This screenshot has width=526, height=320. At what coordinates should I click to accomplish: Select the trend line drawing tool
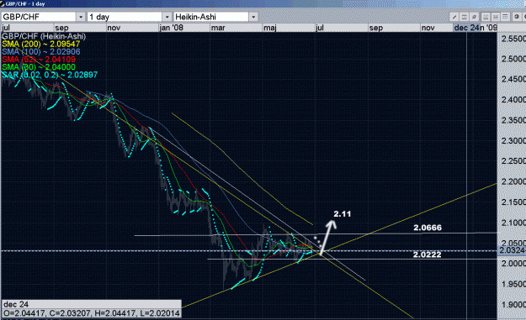click(x=454, y=17)
